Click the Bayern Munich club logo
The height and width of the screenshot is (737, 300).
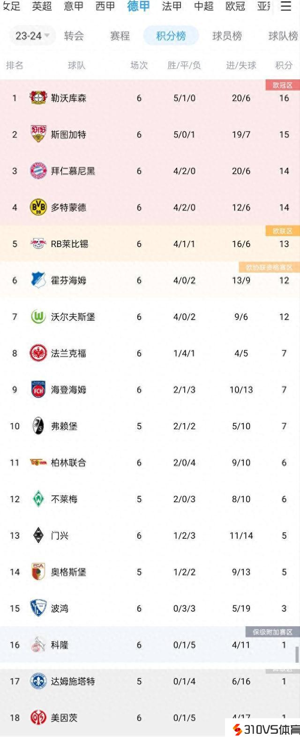click(x=38, y=171)
